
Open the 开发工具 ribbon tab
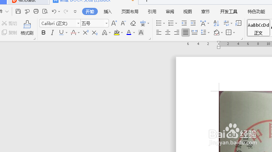click(229, 12)
